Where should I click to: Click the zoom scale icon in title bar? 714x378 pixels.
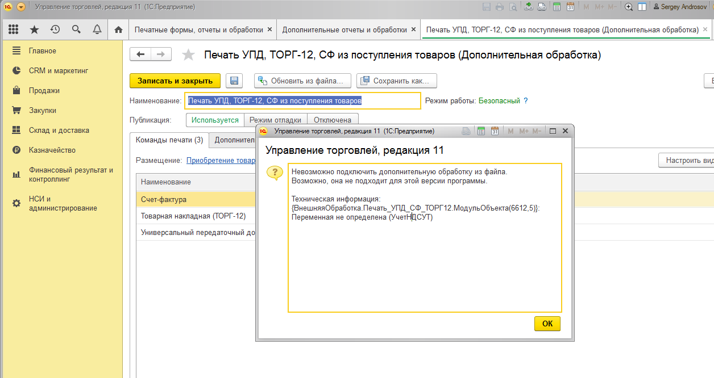[x=629, y=7]
